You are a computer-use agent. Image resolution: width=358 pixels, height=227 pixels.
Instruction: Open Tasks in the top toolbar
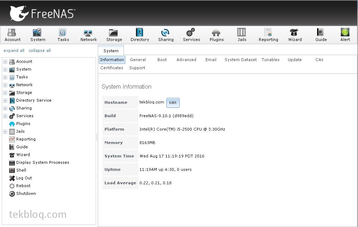[63, 35]
